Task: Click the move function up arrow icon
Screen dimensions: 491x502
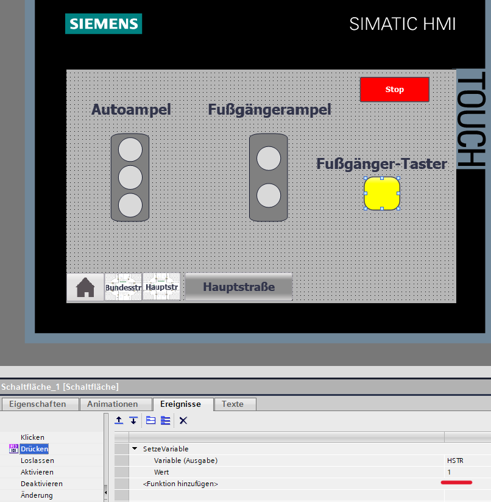Action: (x=119, y=420)
